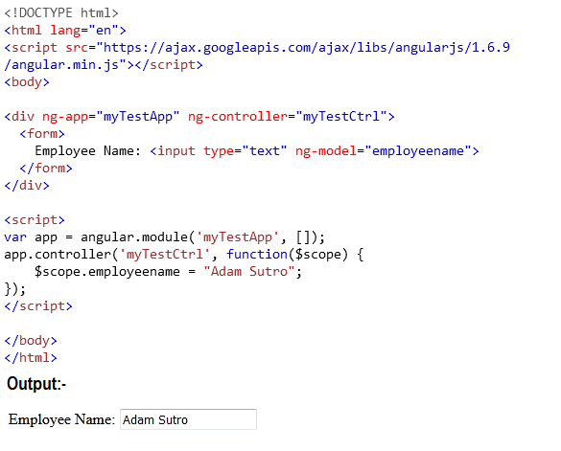This screenshot has height=451, width=561.
Task: Click the closing '</html>' tag
Action: [x=31, y=358]
